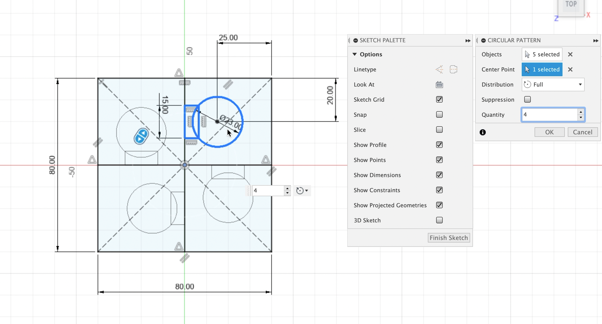Click OK to confirm circular pattern
Viewport: 602px width, 324px height.
tap(549, 132)
